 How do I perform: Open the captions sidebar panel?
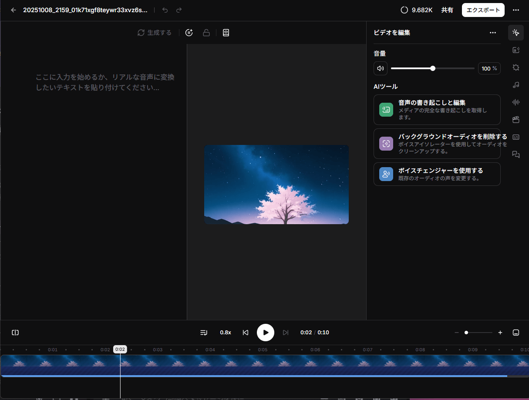516,137
